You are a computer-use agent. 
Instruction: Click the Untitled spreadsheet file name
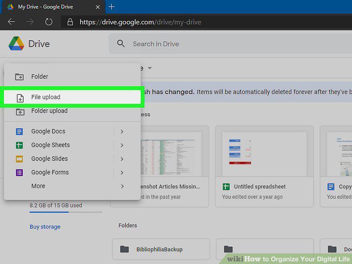pos(260,187)
